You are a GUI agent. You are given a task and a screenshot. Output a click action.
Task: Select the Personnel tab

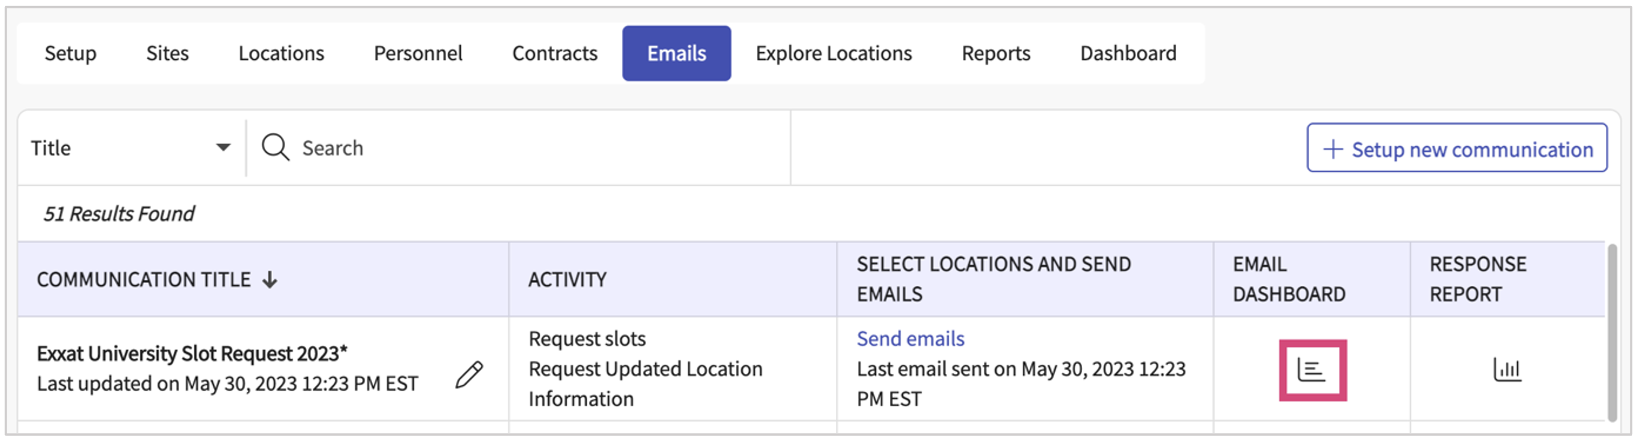click(x=418, y=53)
